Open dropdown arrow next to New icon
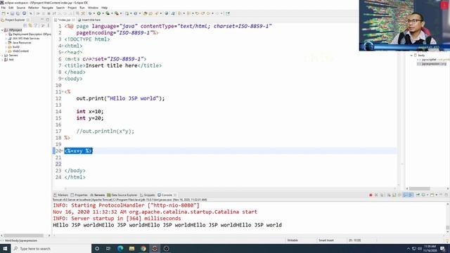Image resolution: width=450 pixels, height=253 pixels. pos(8,13)
